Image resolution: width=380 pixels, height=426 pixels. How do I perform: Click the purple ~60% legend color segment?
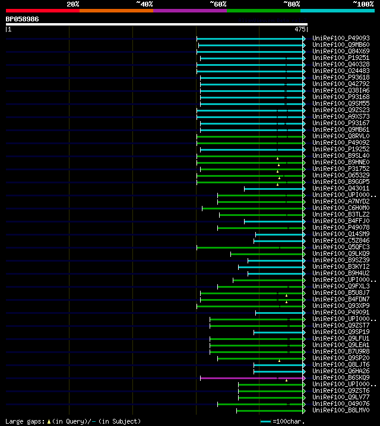190,11
